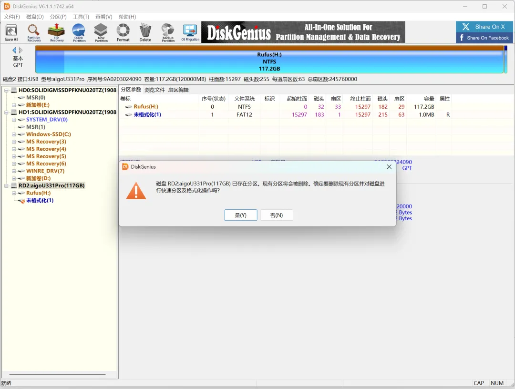Click the 文件系统 column header
The width and height of the screenshot is (515, 389).
(244, 99)
